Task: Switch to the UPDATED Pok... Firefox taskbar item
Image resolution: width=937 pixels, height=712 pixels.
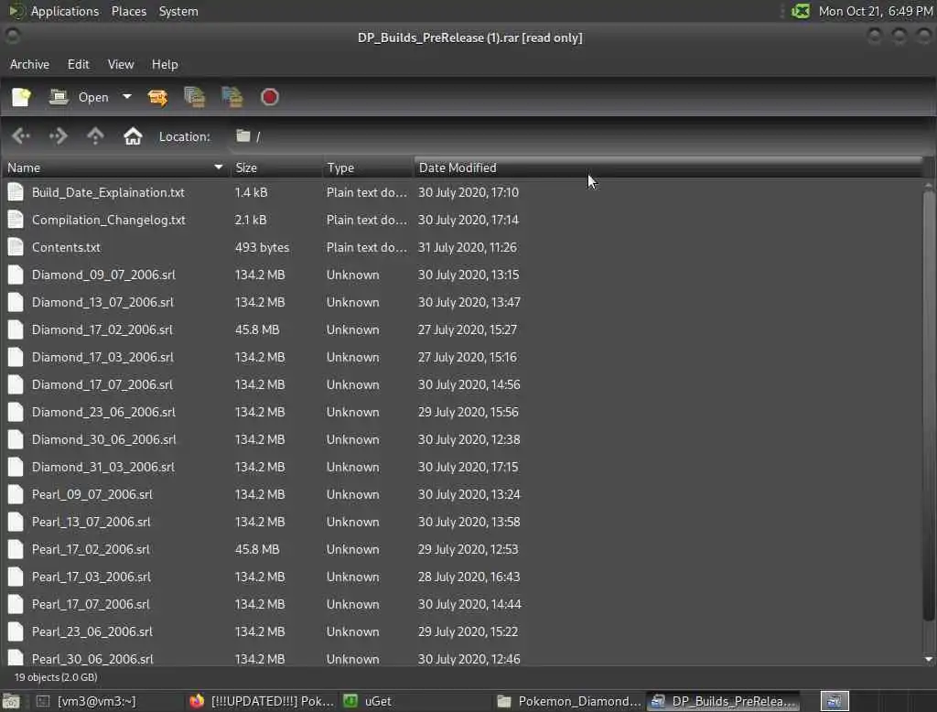Action: 262,701
